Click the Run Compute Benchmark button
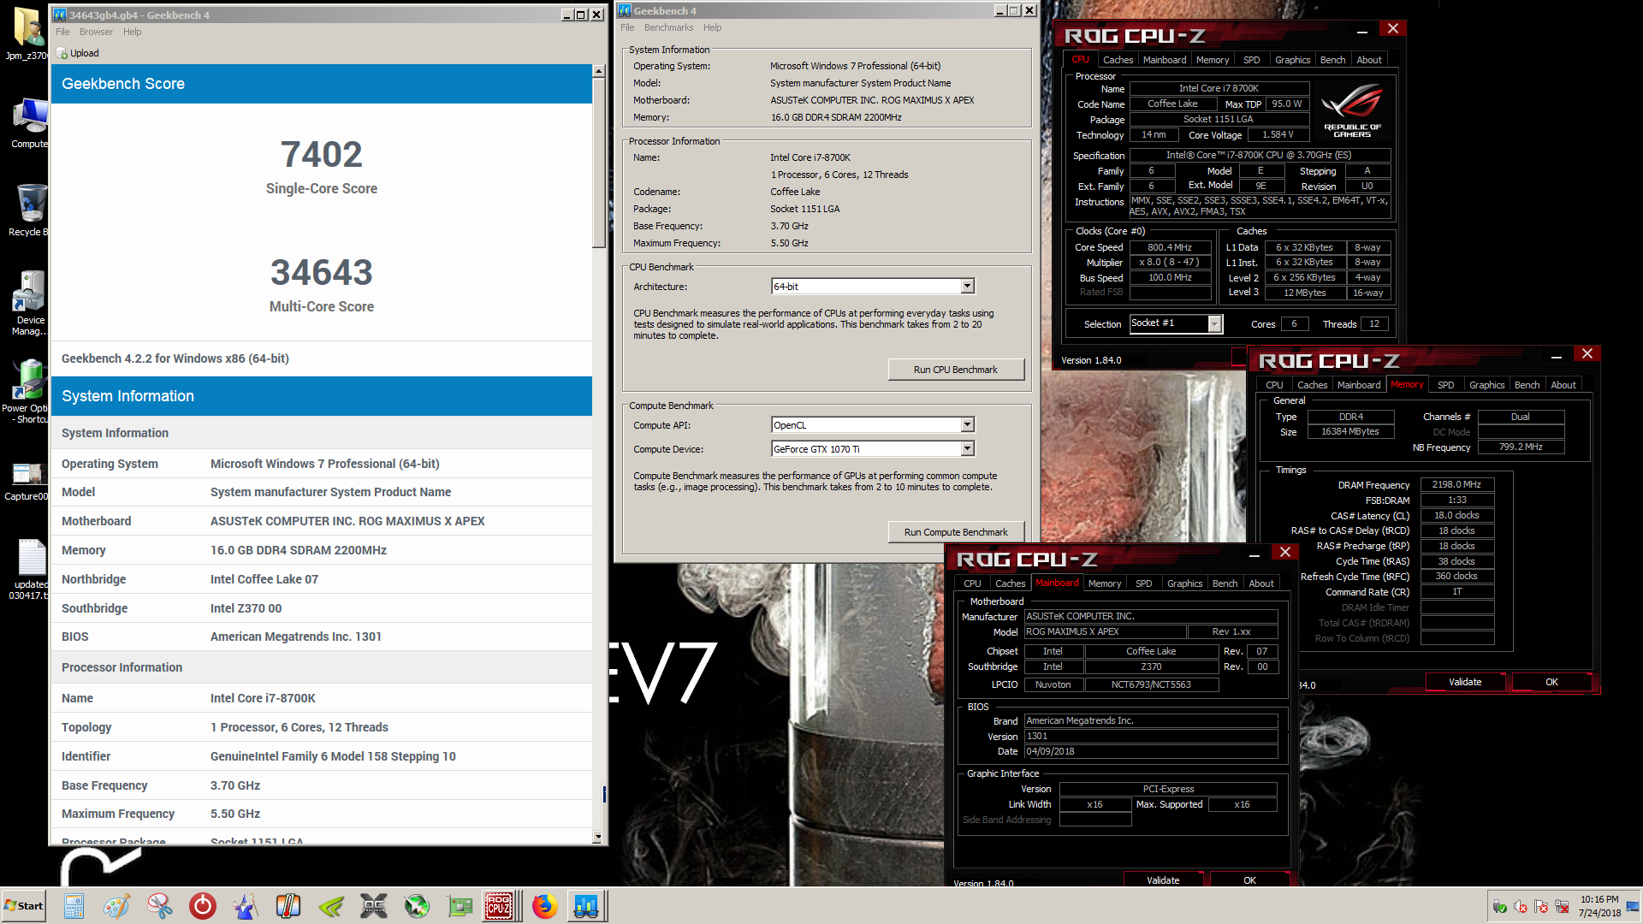The width and height of the screenshot is (1643, 924). tap(956, 532)
